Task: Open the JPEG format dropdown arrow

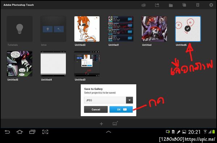Action: click(x=129, y=100)
